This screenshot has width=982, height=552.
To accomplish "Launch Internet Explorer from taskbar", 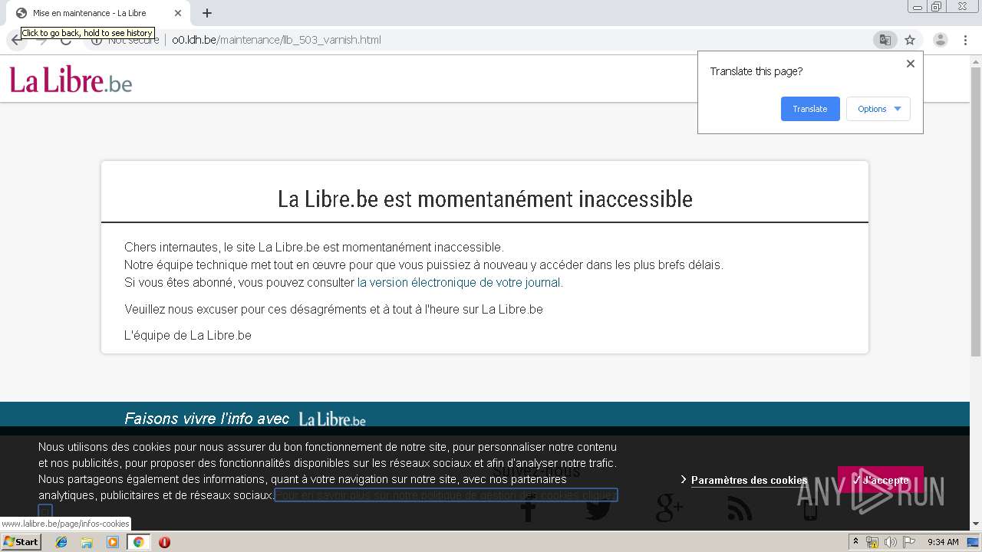I will (61, 542).
